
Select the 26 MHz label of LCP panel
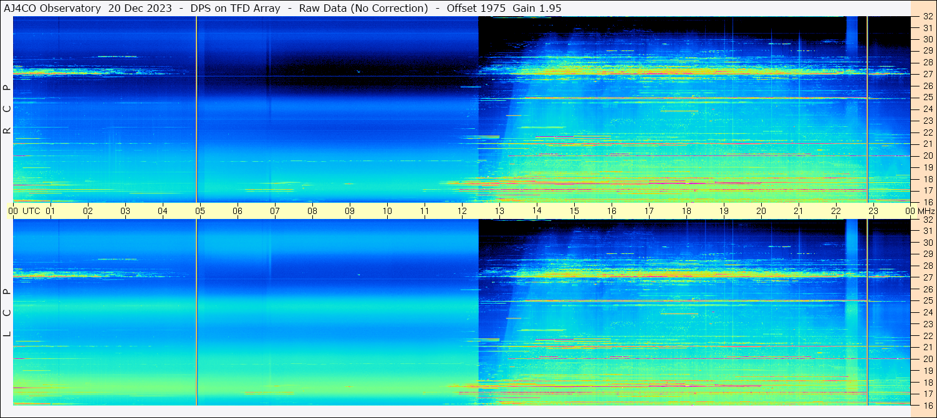927,289
